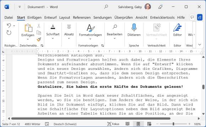
Task: Click the horizontal scrollbar right arrow
Action: click(199, 119)
